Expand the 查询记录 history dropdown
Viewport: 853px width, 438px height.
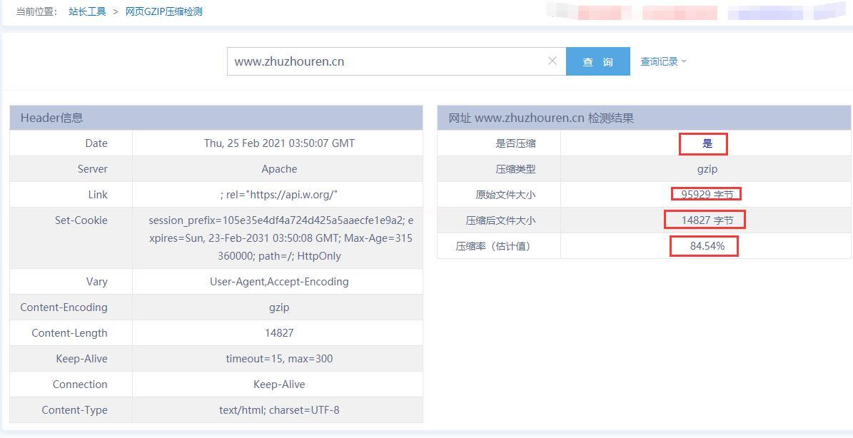click(x=662, y=61)
